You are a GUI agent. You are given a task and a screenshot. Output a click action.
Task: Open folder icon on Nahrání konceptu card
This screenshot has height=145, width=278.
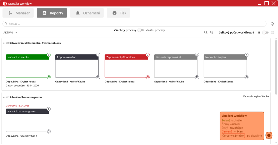(x=49, y=77)
